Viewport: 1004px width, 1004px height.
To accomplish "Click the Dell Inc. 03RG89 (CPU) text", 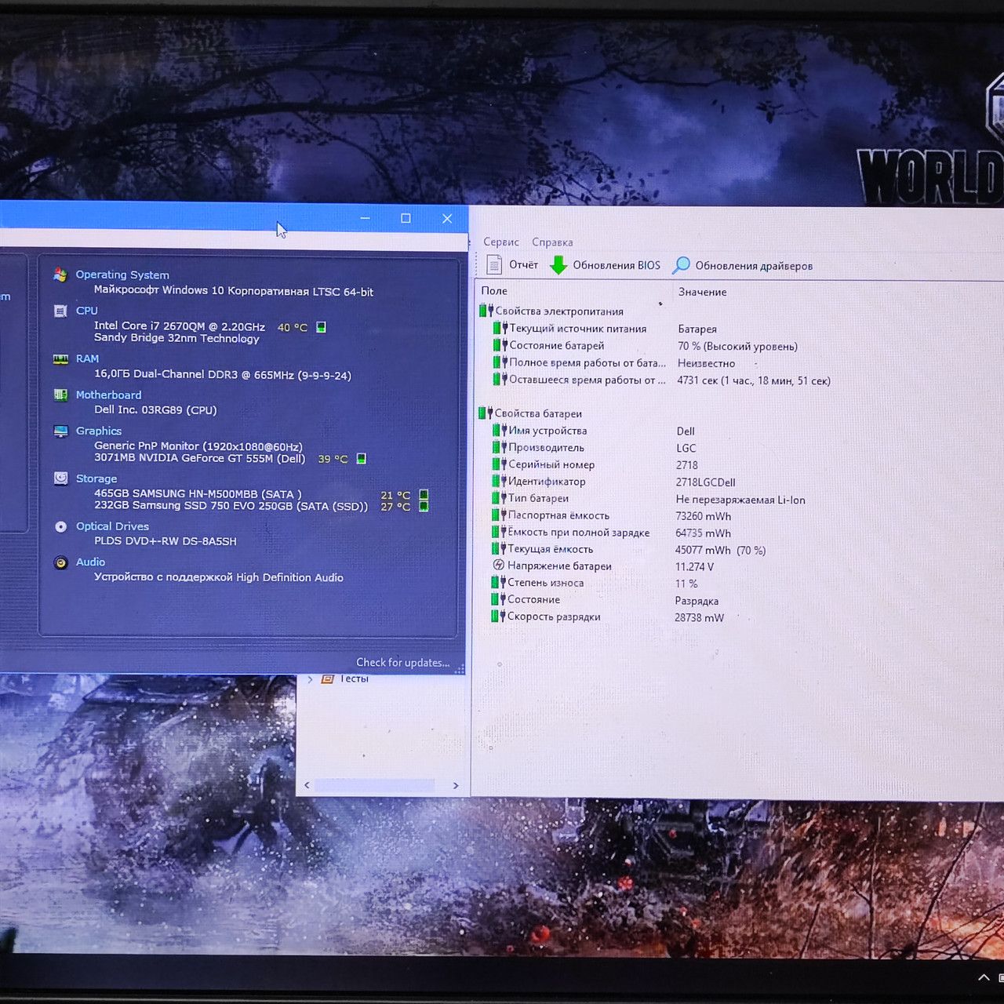I will pyautogui.click(x=155, y=410).
